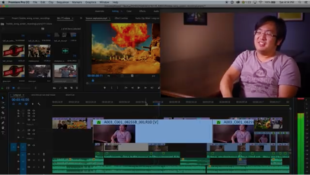The height and width of the screenshot is (175, 310).
Task: Select the Selection arrow tool
Action: pos(3,98)
